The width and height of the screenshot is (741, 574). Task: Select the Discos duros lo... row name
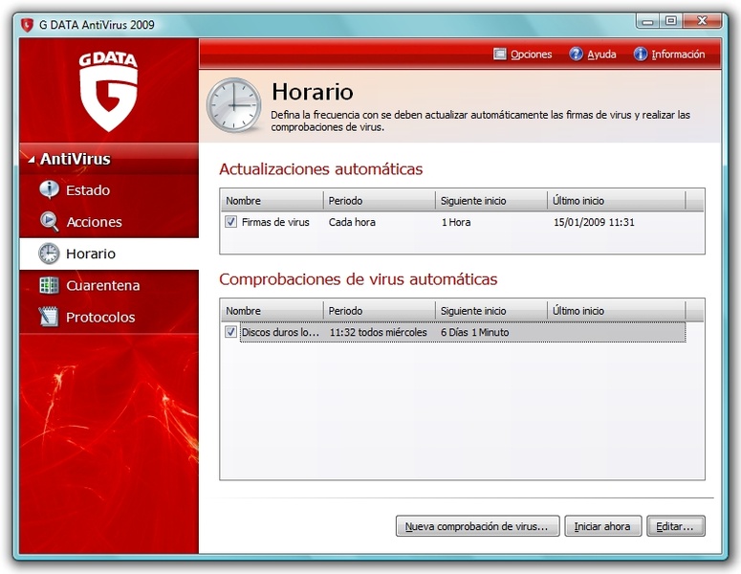281,332
